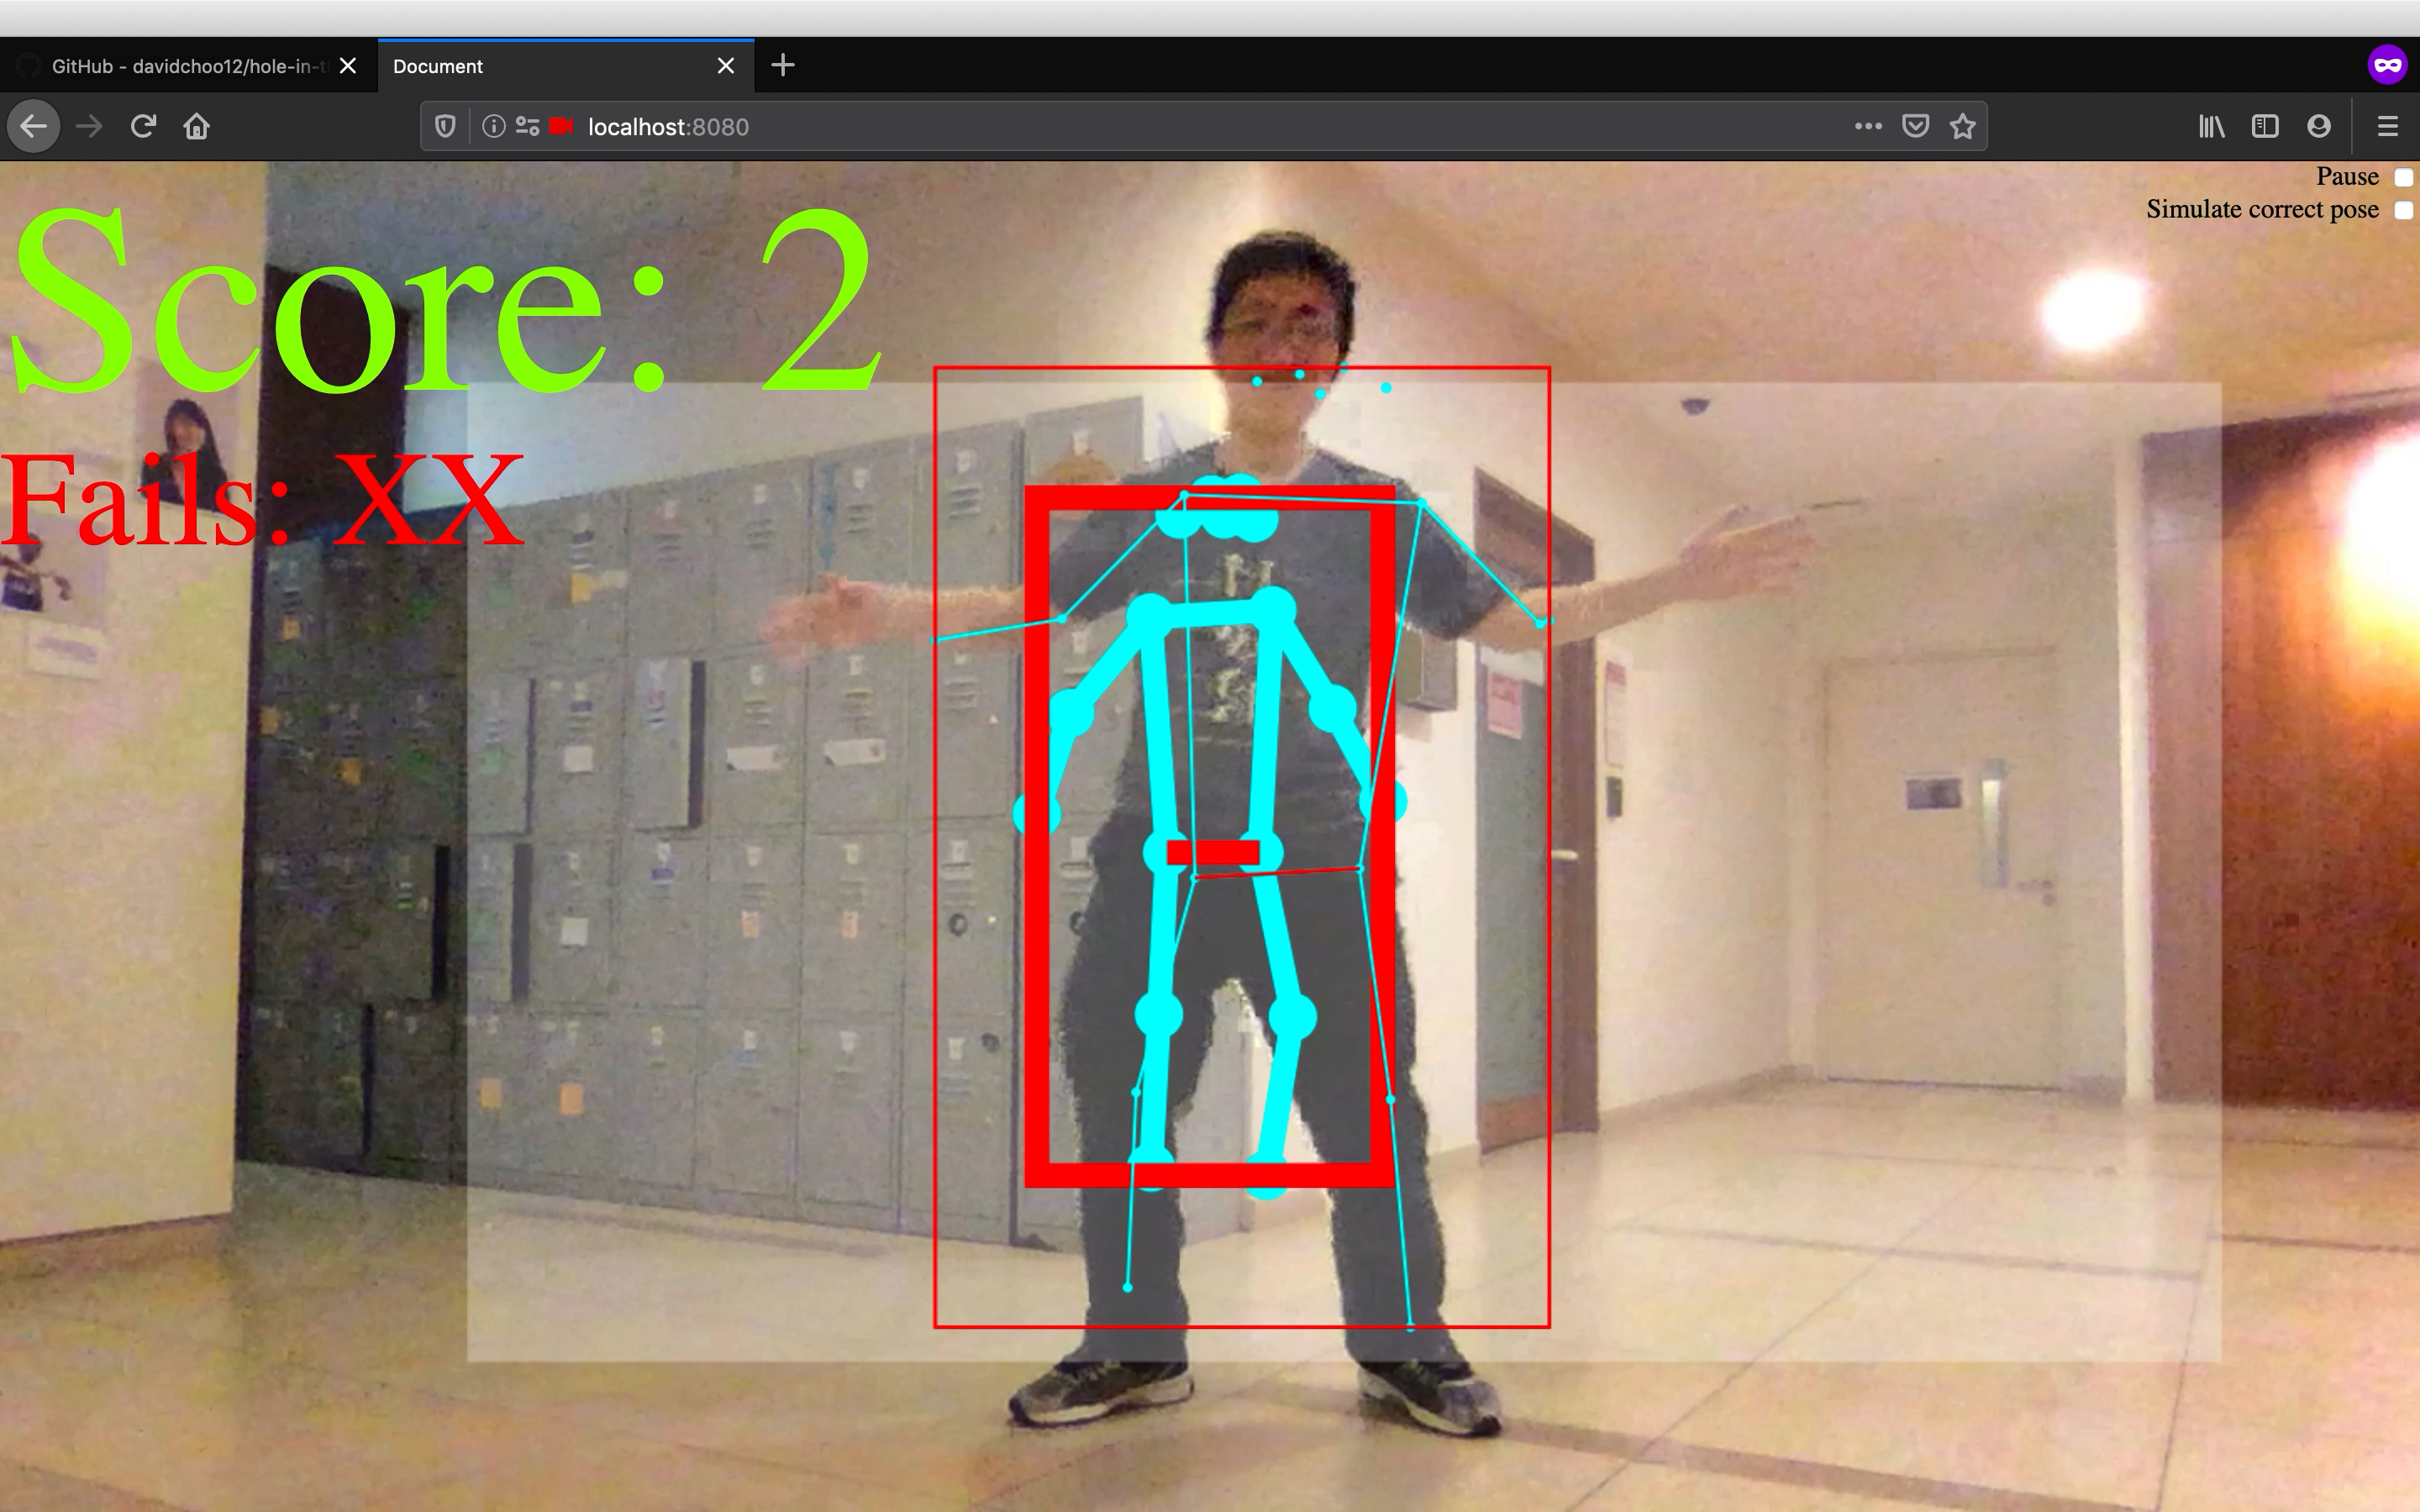
Task: Switch to the GitHub davidchoo12 tab
Action: pos(188,67)
